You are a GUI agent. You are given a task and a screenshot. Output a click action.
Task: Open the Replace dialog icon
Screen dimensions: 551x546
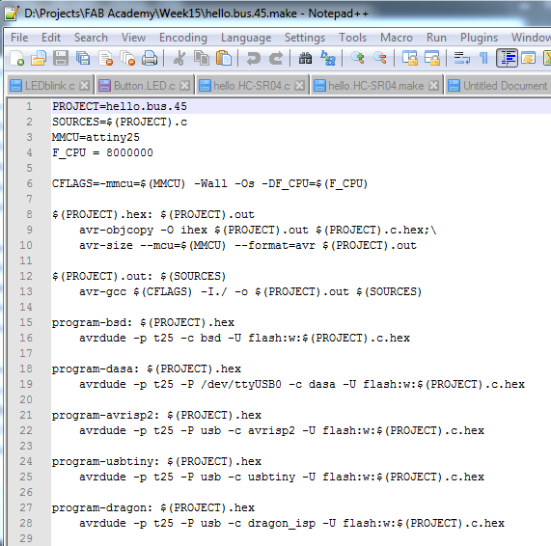tap(328, 58)
